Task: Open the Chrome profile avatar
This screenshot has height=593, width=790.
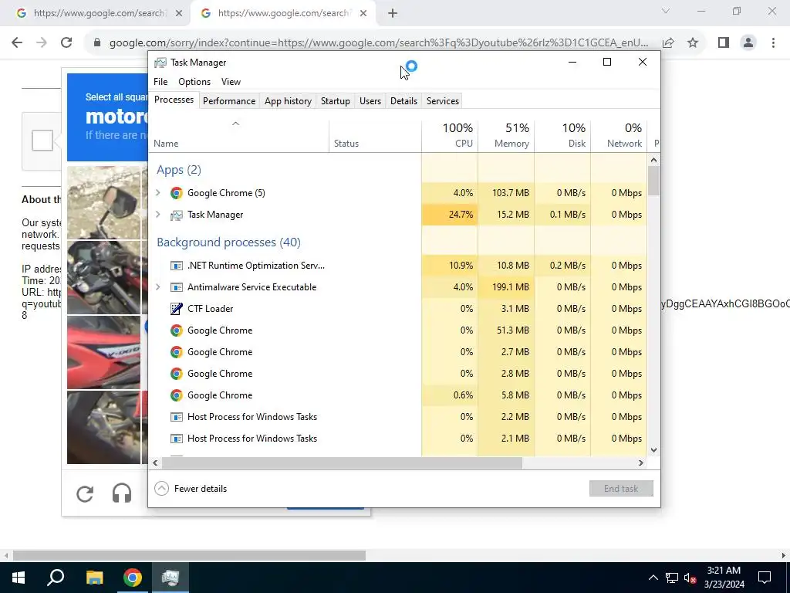Action: [748, 42]
